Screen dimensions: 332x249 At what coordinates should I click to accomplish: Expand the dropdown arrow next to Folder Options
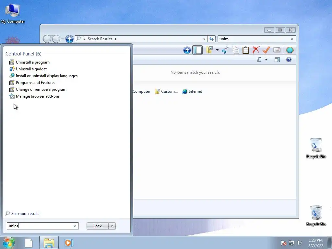pyautogui.click(x=217, y=50)
